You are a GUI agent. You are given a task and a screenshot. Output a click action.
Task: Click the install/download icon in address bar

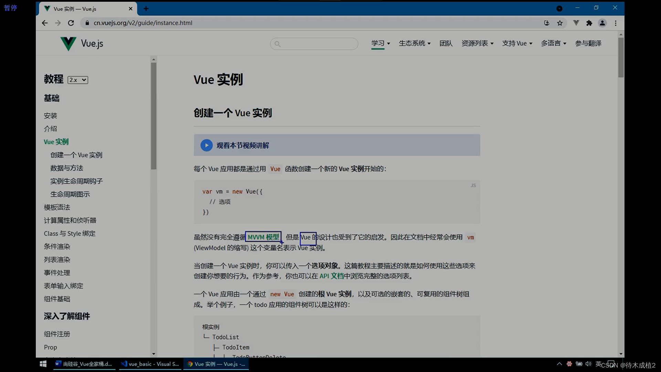(x=546, y=23)
